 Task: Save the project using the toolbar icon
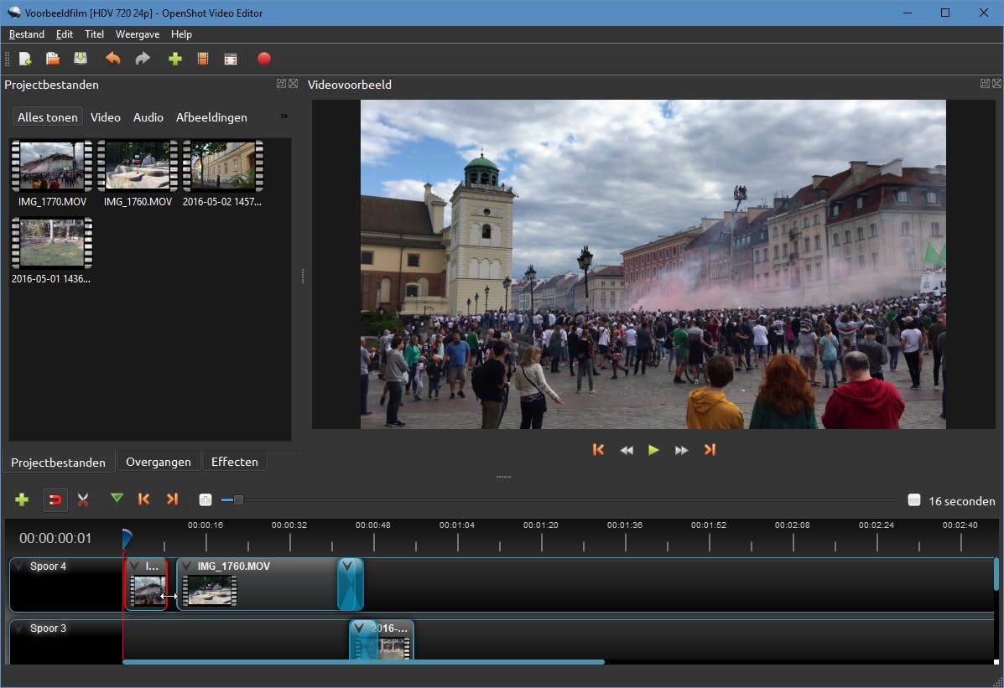pyautogui.click(x=81, y=59)
